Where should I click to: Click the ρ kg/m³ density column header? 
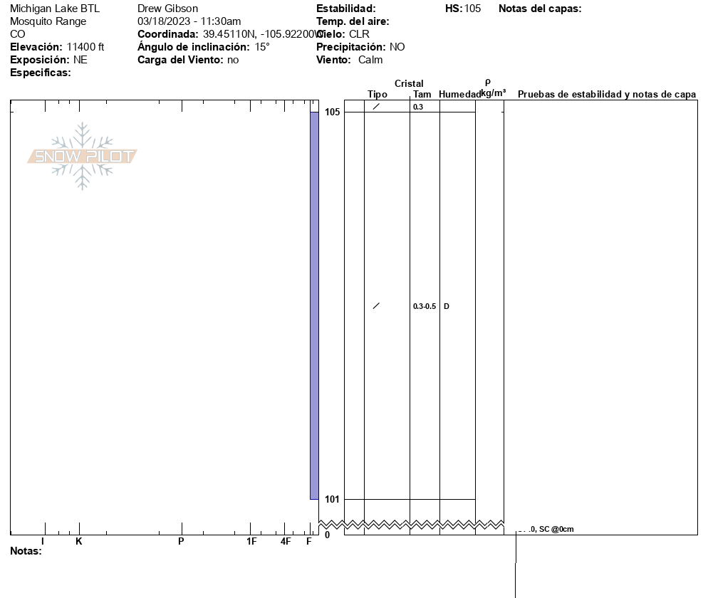click(493, 88)
